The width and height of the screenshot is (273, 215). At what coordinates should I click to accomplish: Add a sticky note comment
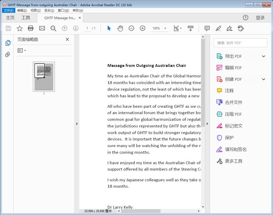pos(207,28)
